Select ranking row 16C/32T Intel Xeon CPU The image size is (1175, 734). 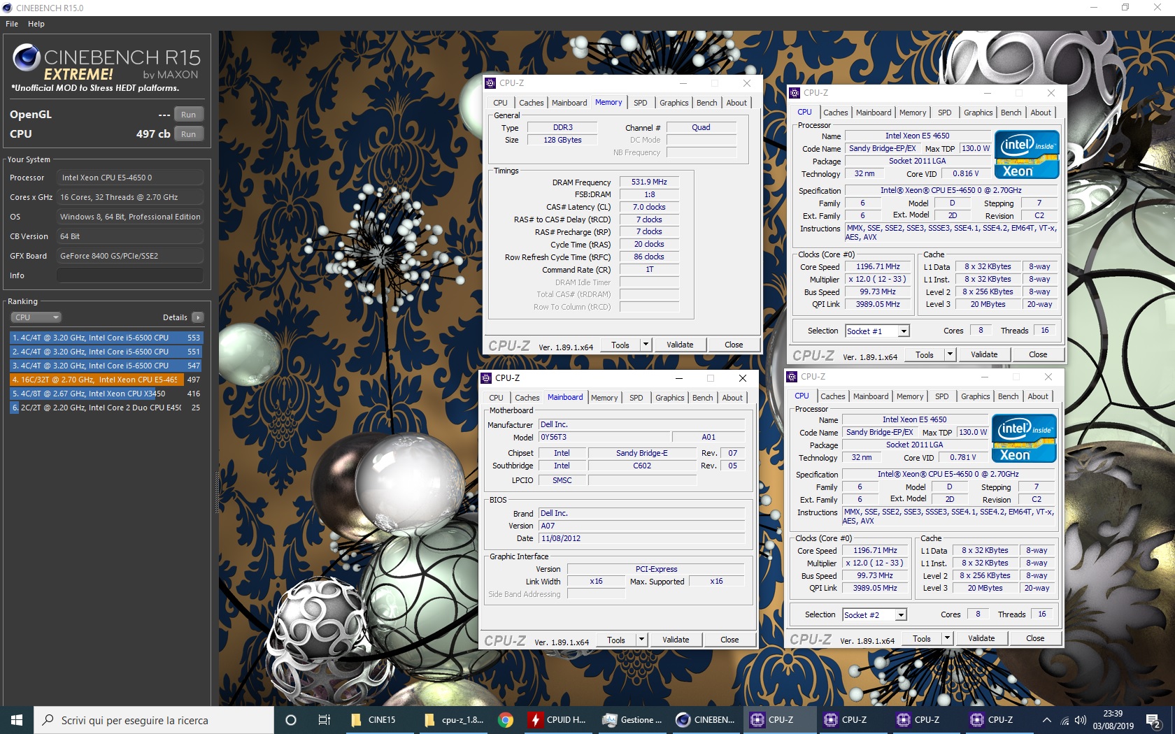pyautogui.click(x=106, y=380)
